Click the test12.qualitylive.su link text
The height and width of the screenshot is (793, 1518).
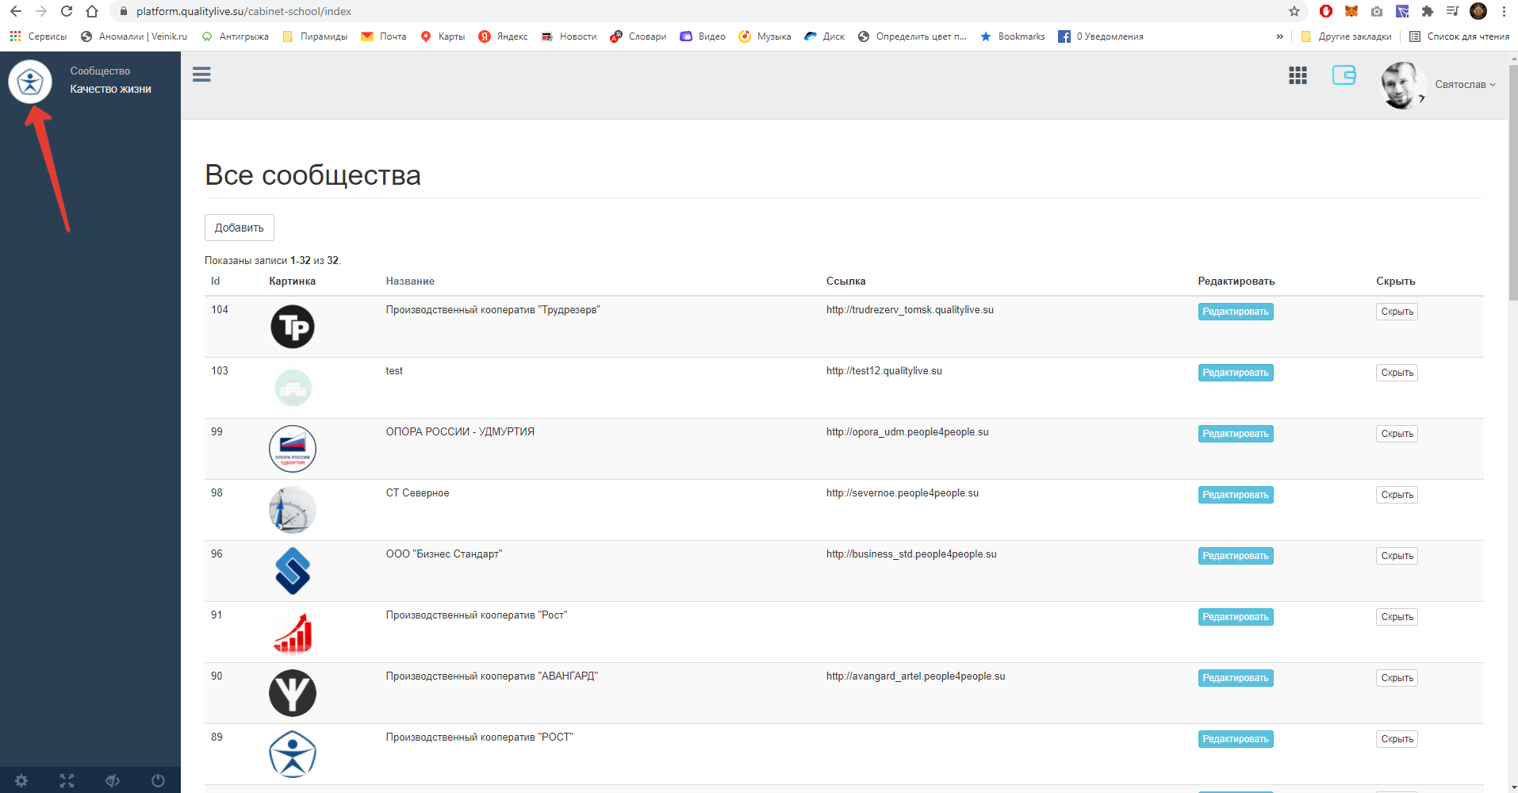click(884, 371)
